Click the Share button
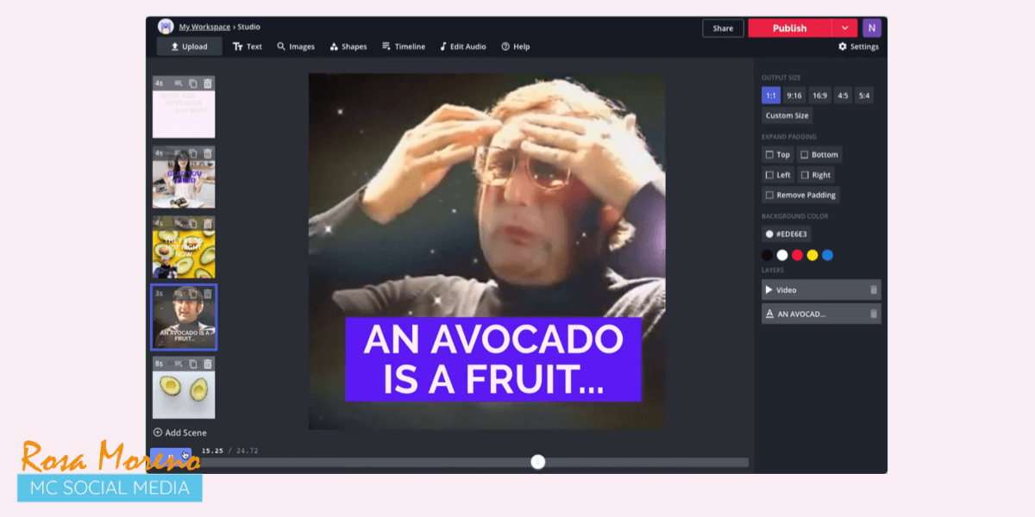The image size is (1035, 517). click(x=723, y=28)
